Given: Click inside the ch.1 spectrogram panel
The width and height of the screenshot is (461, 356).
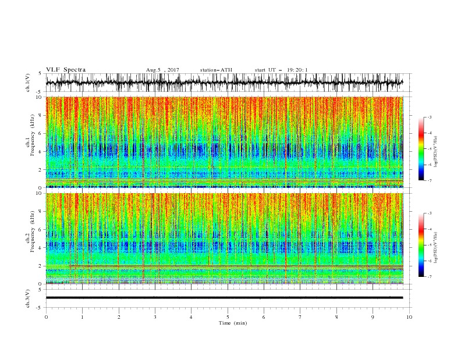Looking at the screenshot, I should (x=224, y=142).
